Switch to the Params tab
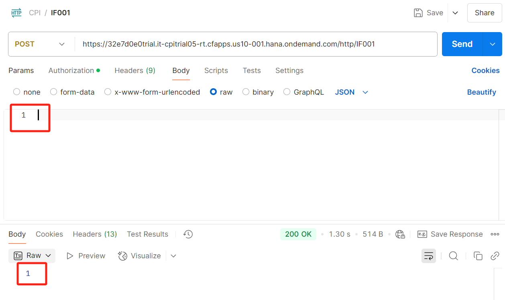Viewport: 505px width, 300px height. [21, 71]
